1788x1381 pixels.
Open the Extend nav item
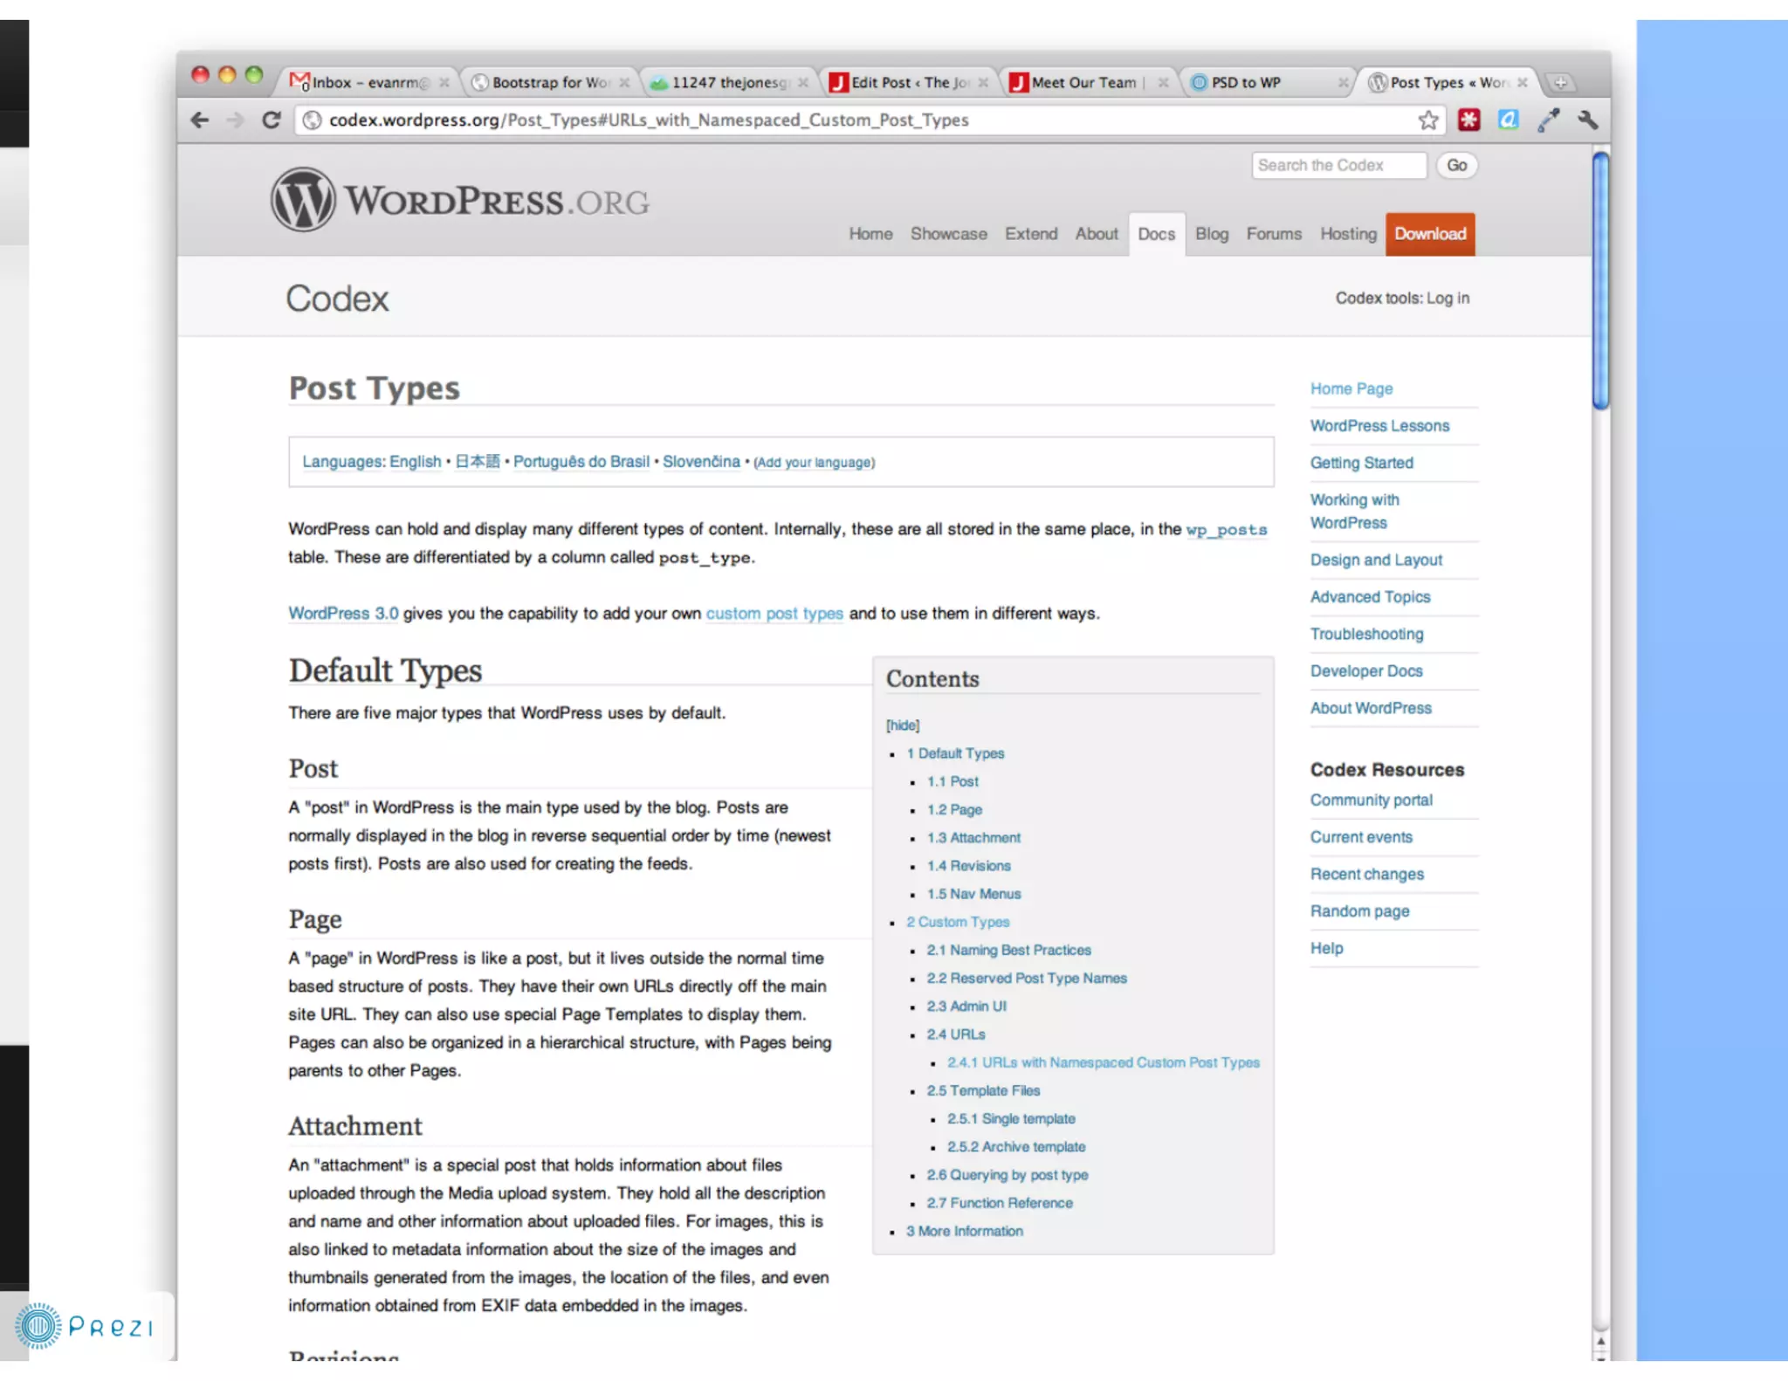coord(1031,234)
